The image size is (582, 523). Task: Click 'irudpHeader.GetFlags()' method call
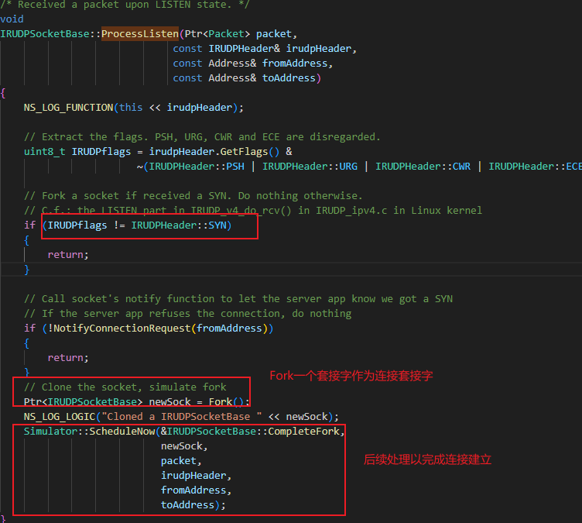[x=214, y=152]
